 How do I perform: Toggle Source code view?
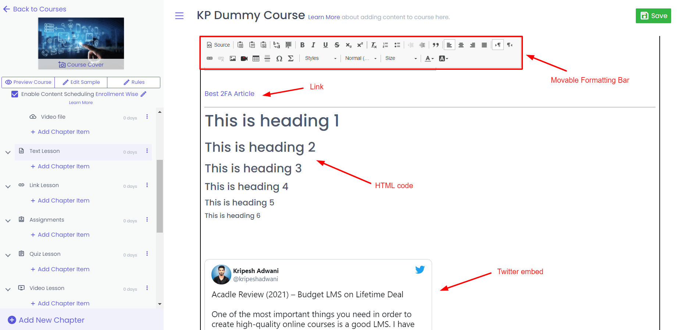tap(218, 45)
